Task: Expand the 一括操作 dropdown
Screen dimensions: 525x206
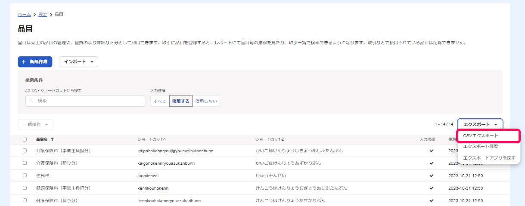Action: (x=35, y=124)
